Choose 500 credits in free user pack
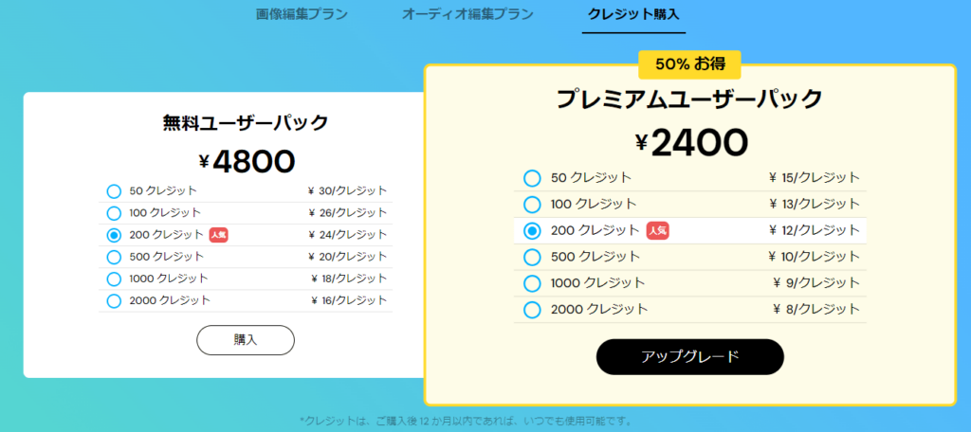Viewport: 971px width, 432px height. (x=114, y=257)
